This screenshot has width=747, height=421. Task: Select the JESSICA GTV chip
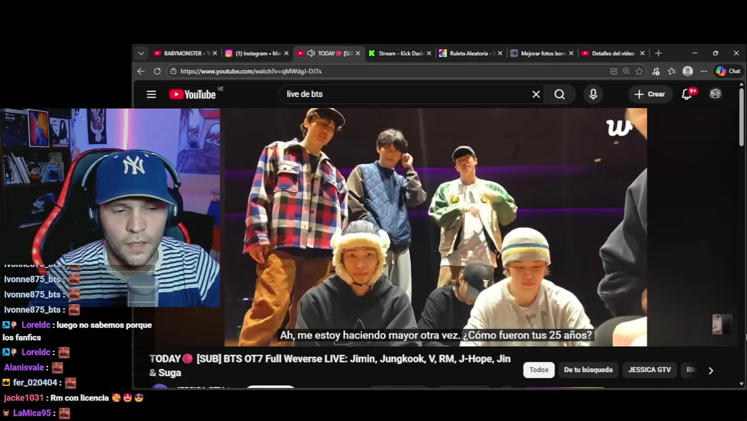click(649, 370)
